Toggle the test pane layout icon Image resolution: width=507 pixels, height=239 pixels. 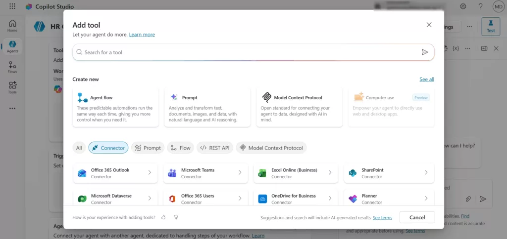[484, 48]
